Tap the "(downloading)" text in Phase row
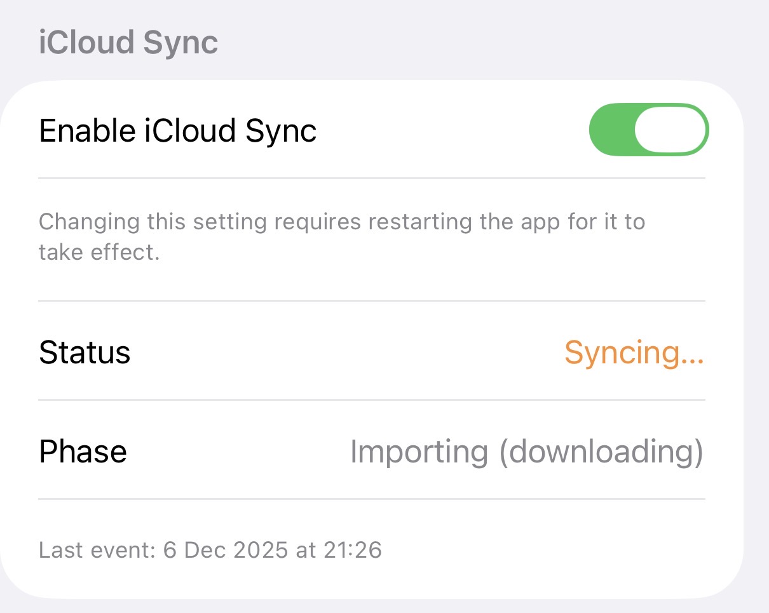The width and height of the screenshot is (769, 613). [x=601, y=452]
